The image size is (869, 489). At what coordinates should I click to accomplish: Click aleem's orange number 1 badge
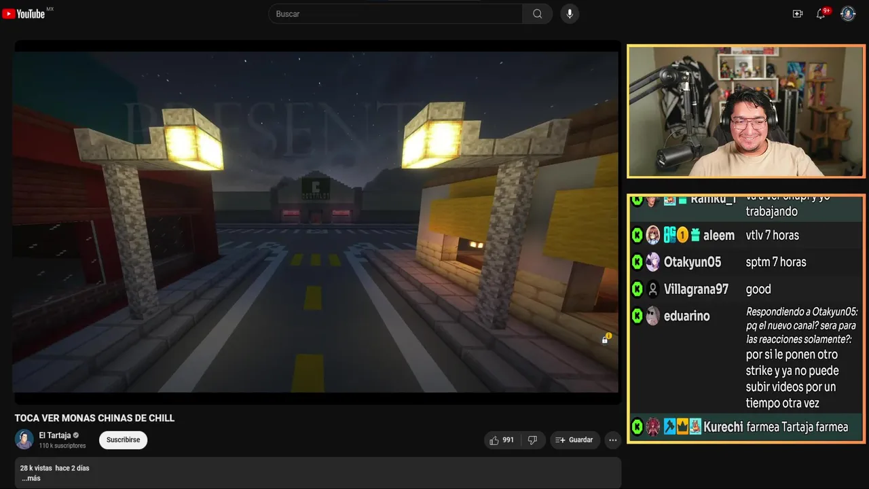click(x=682, y=235)
